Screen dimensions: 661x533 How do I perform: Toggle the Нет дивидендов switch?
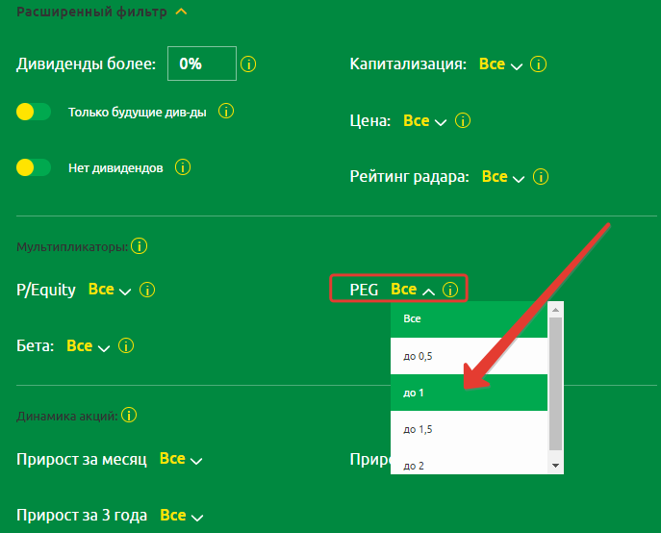click(34, 167)
